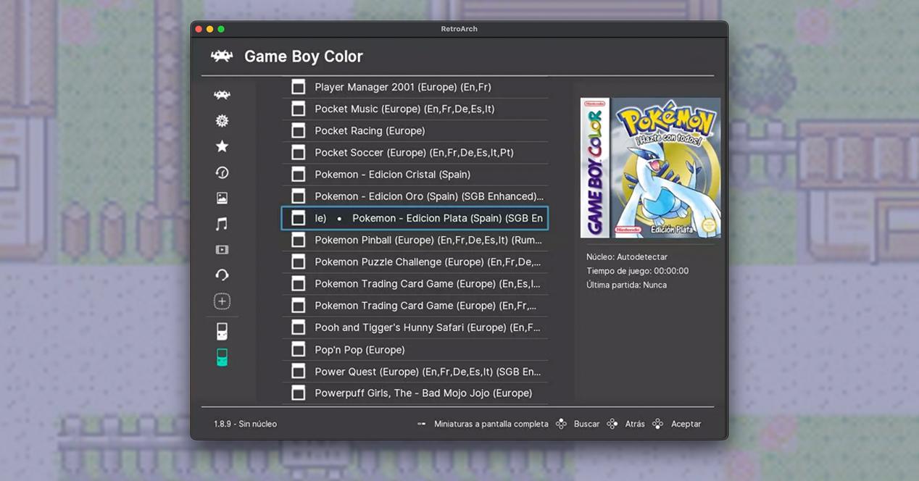Click the Tiempo de juego: 00:00:00 text
Screen dimensions: 919x481
tap(638, 271)
